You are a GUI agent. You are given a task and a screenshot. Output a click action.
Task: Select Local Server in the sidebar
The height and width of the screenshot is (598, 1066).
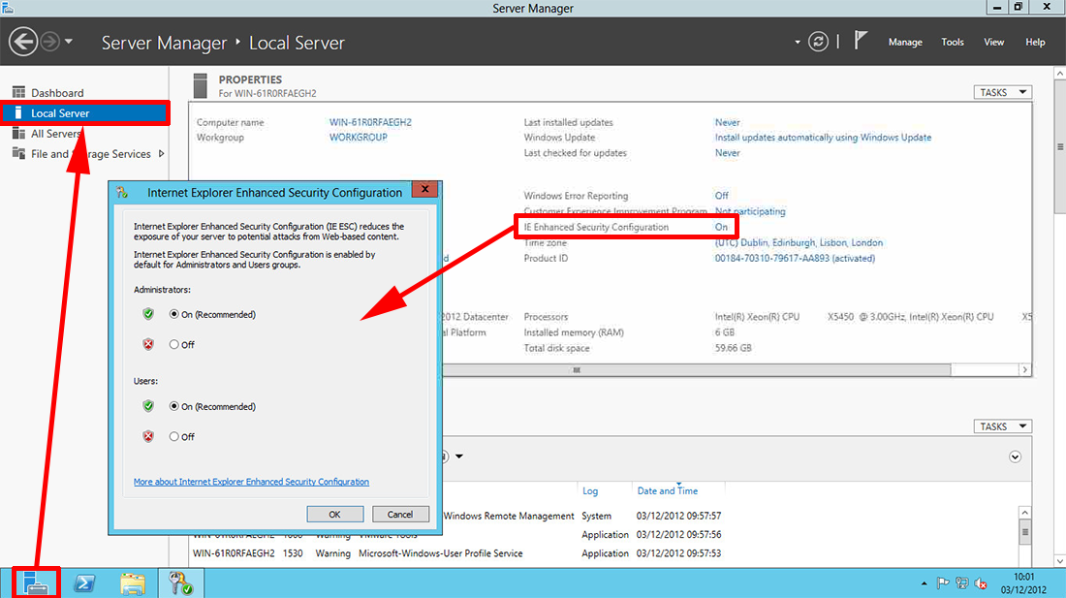85,113
